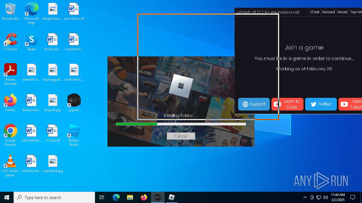Open the Adobe Acrobat desktop shortcut
Image resolution: width=362 pixels, height=203 pixels.
click(x=10, y=74)
